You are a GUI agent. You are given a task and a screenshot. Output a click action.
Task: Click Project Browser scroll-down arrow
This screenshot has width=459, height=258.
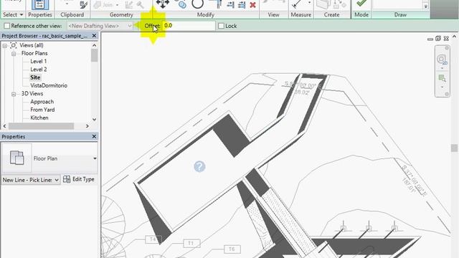click(94, 119)
